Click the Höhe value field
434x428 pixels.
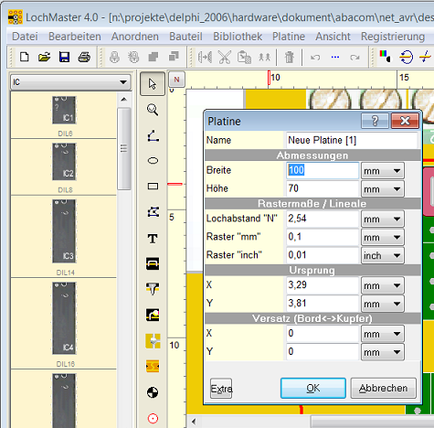point(323,188)
